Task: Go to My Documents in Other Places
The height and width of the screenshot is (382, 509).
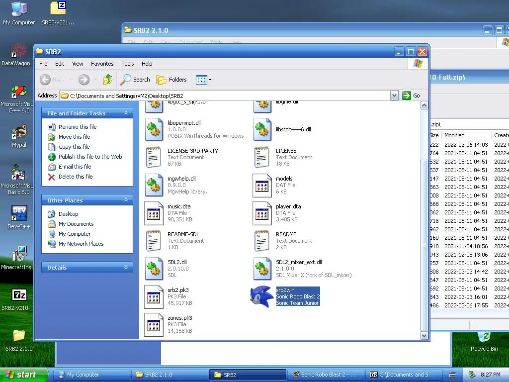Action: coord(76,224)
